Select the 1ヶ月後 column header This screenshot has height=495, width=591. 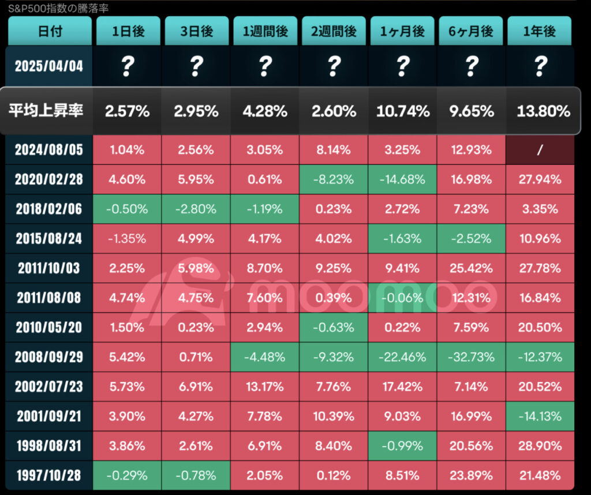coord(403,31)
